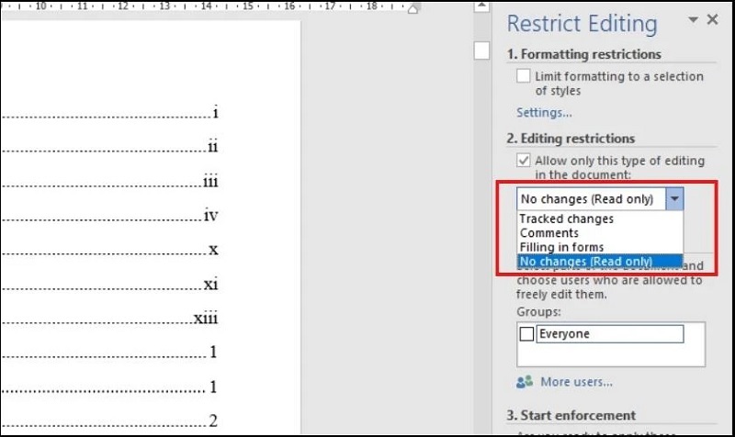Tick the Everyone group checkbox

click(x=526, y=334)
